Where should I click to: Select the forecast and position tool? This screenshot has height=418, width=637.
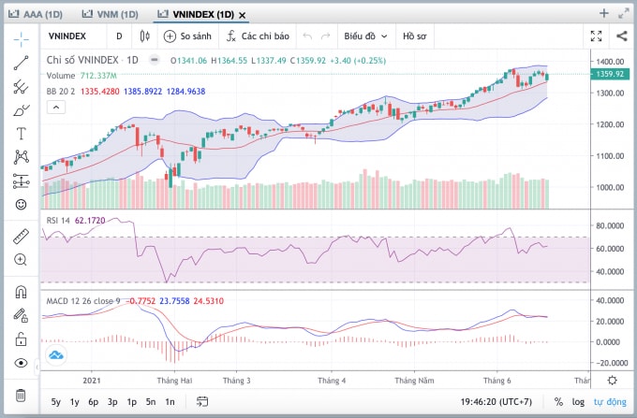tap(22, 180)
